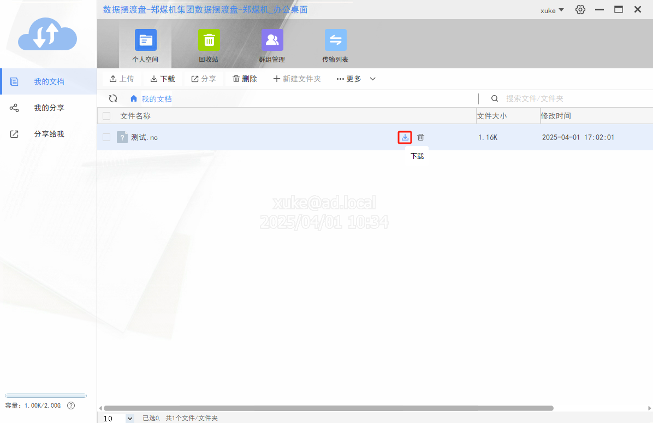The width and height of the screenshot is (653, 423).
Task: Expand the xuke user account dropdown
Action: (552, 10)
